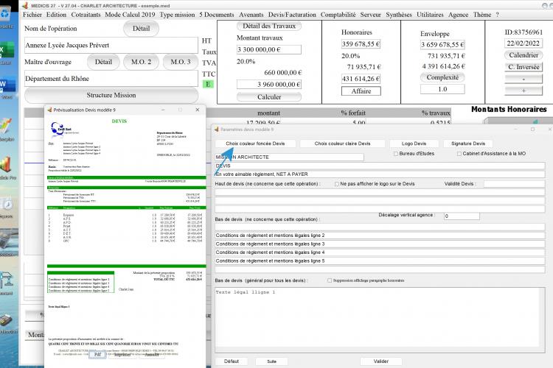
Task: Click the Signature Devis button
Action: 468,144
